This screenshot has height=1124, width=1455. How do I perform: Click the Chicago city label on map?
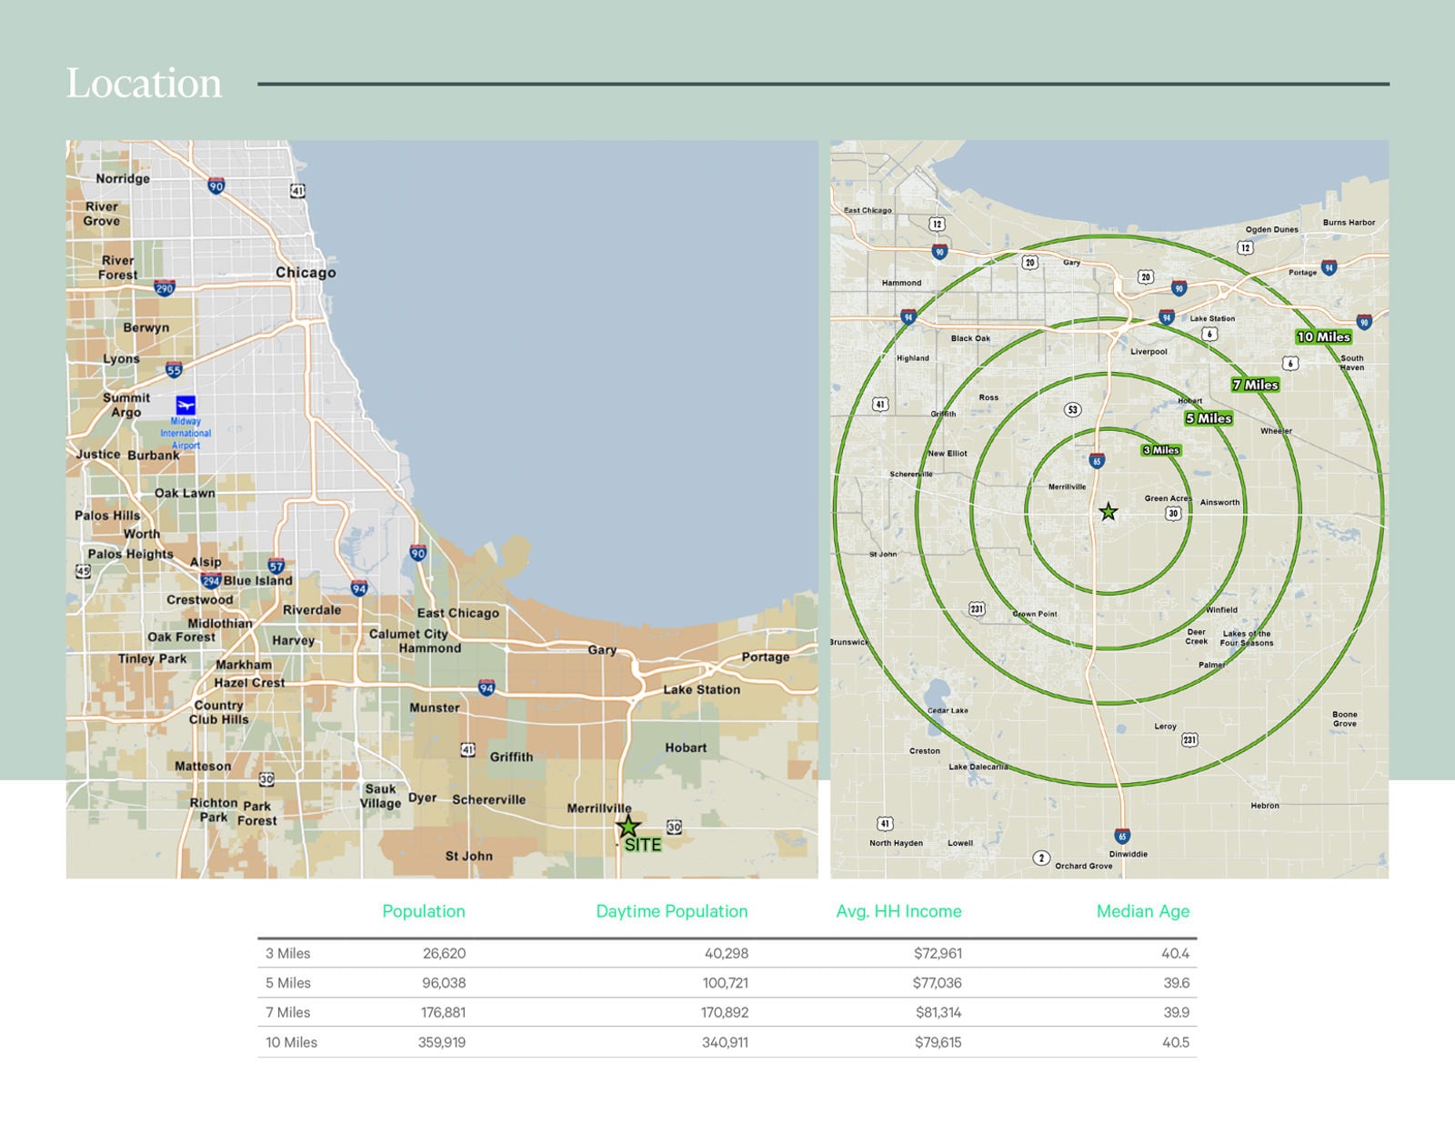(x=306, y=273)
